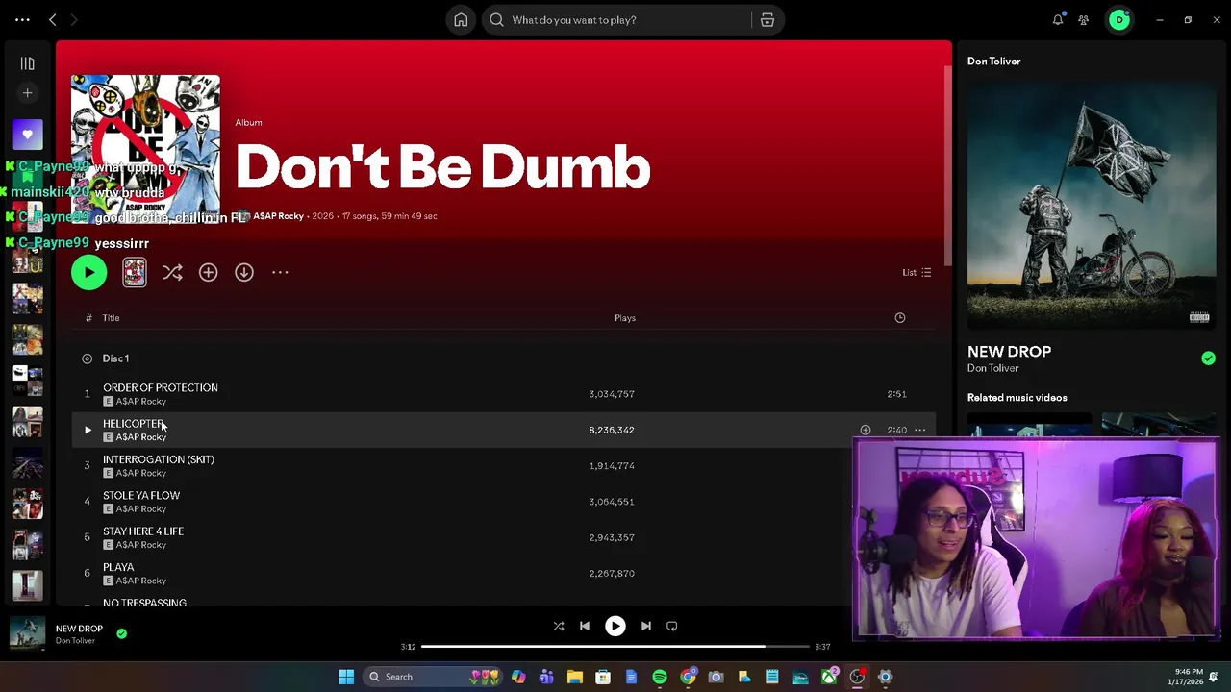Add HELICOPTER to Liked Songs
The height and width of the screenshot is (692, 1231).
866,430
